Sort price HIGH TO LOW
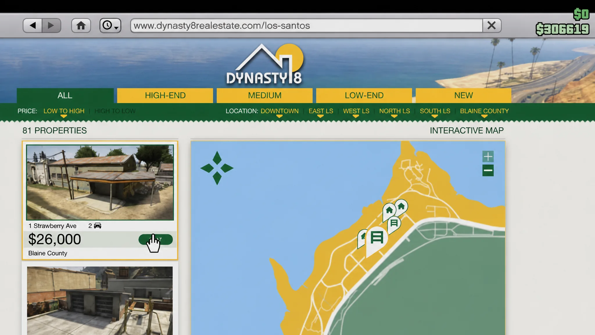595x335 pixels. (x=115, y=111)
